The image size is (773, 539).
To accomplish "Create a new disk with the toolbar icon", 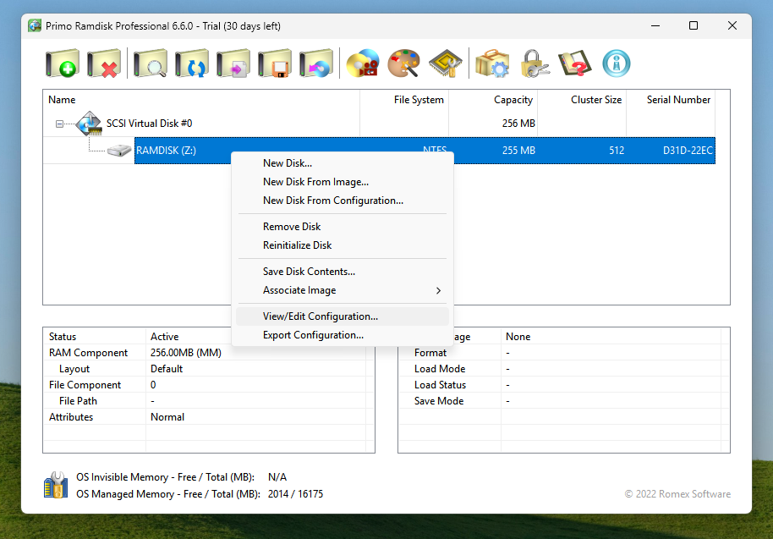I will 62,63.
